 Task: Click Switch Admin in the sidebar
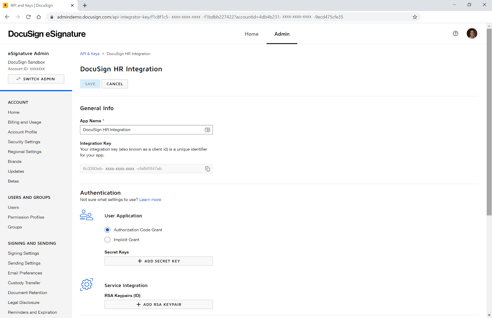click(x=36, y=79)
